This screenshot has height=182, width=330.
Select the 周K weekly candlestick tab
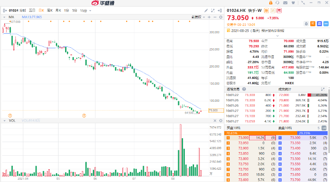(50, 11)
